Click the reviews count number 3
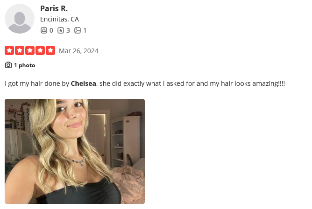 68,30
